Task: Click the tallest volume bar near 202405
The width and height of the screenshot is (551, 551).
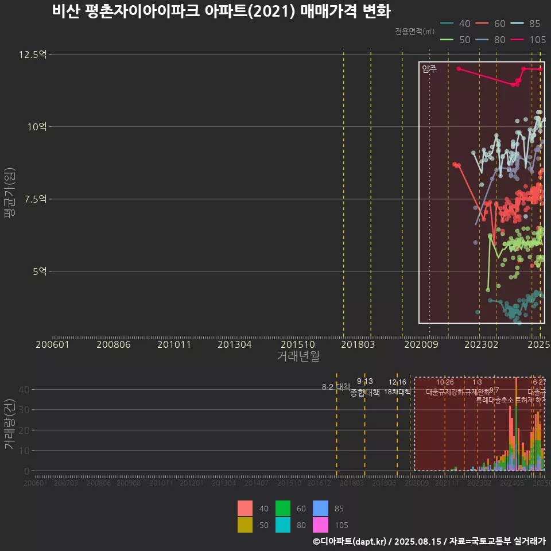Action: pyautogui.click(x=516, y=424)
